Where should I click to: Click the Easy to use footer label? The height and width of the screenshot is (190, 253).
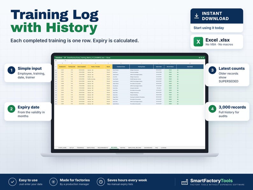(28, 180)
